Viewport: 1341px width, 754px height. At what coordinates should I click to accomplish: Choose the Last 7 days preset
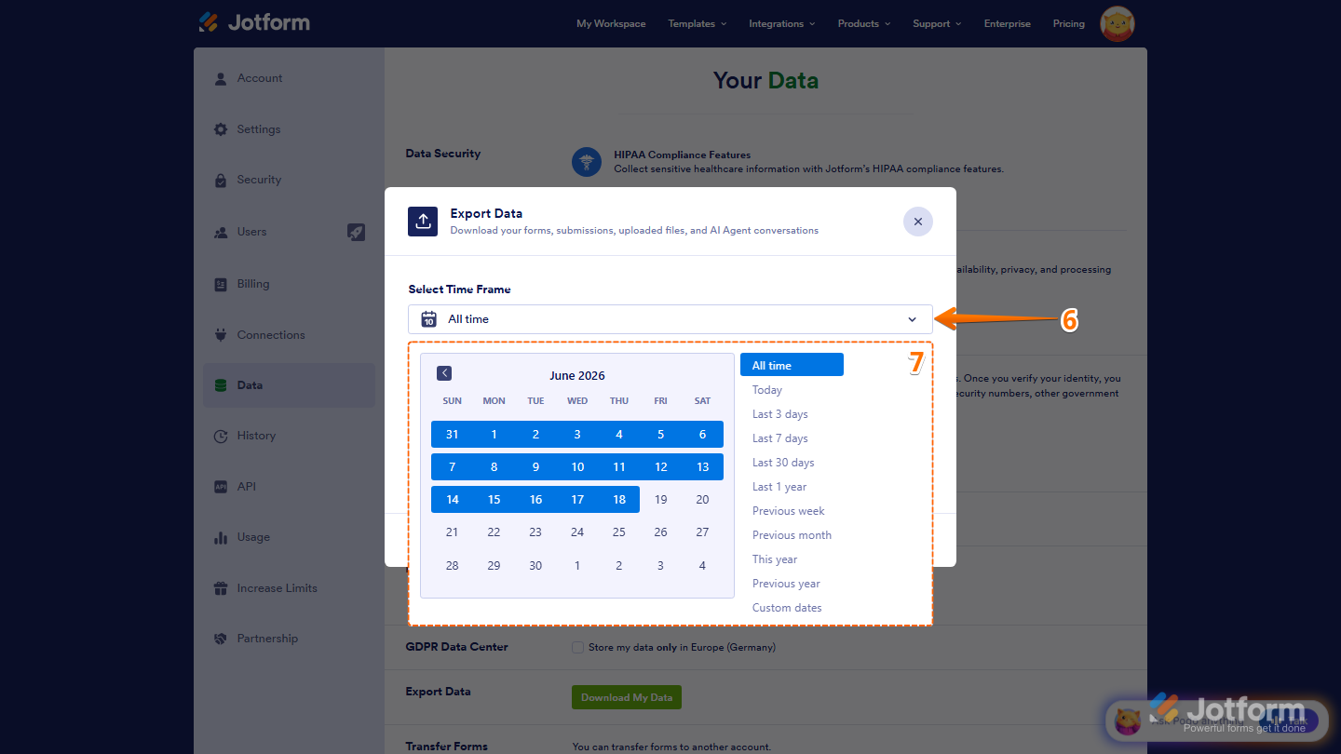point(780,438)
